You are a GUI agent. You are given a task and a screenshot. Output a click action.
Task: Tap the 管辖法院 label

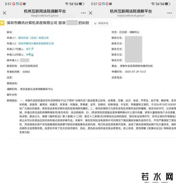[x=12, y=83]
